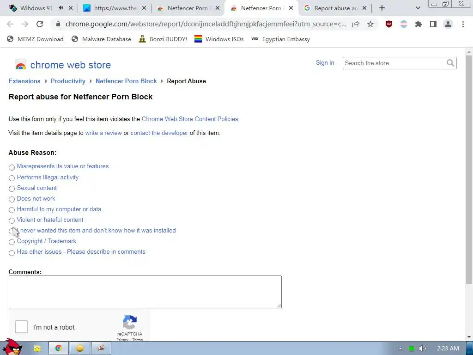The height and width of the screenshot is (355, 473).
Task: Open Chrome Web Store Content Policies link
Action: [191, 119]
